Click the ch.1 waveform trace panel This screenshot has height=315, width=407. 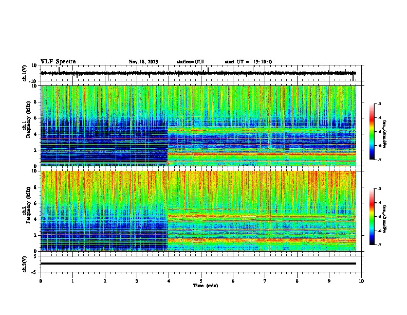201,73
